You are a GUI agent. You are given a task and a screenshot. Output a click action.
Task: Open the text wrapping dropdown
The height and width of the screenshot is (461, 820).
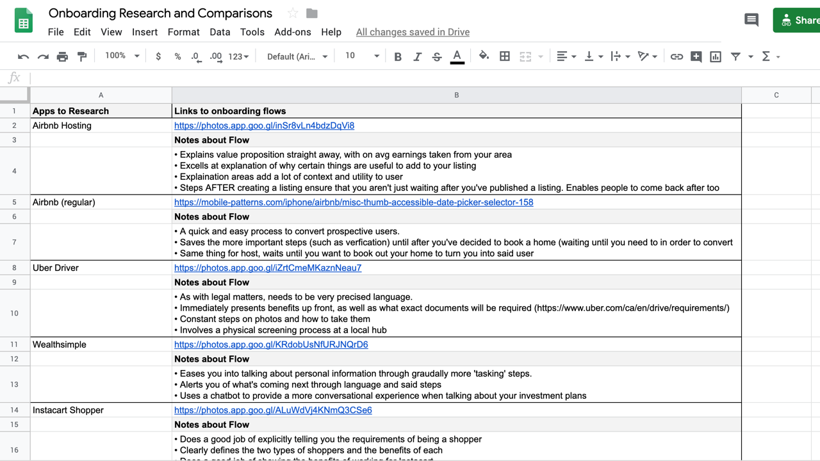click(620, 57)
